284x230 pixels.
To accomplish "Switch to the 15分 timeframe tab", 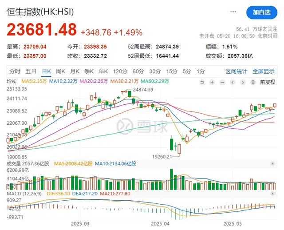I will click(172, 71).
